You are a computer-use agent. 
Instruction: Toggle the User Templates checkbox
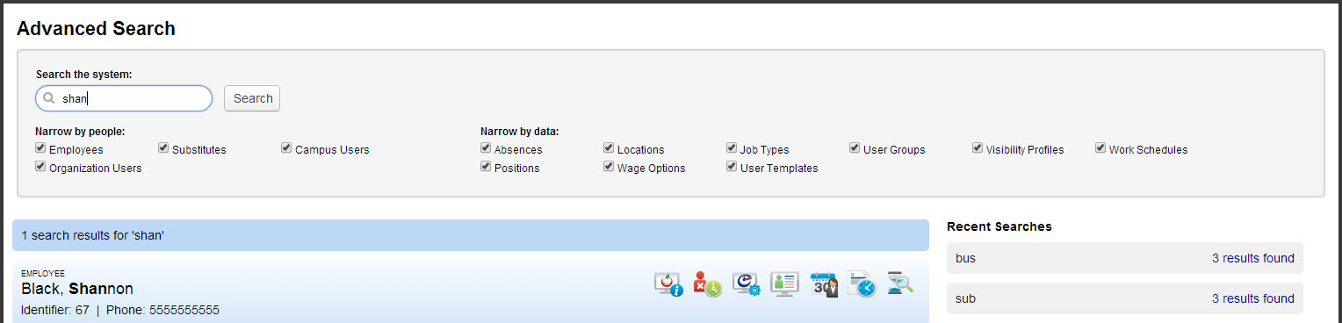click(732, 167)
